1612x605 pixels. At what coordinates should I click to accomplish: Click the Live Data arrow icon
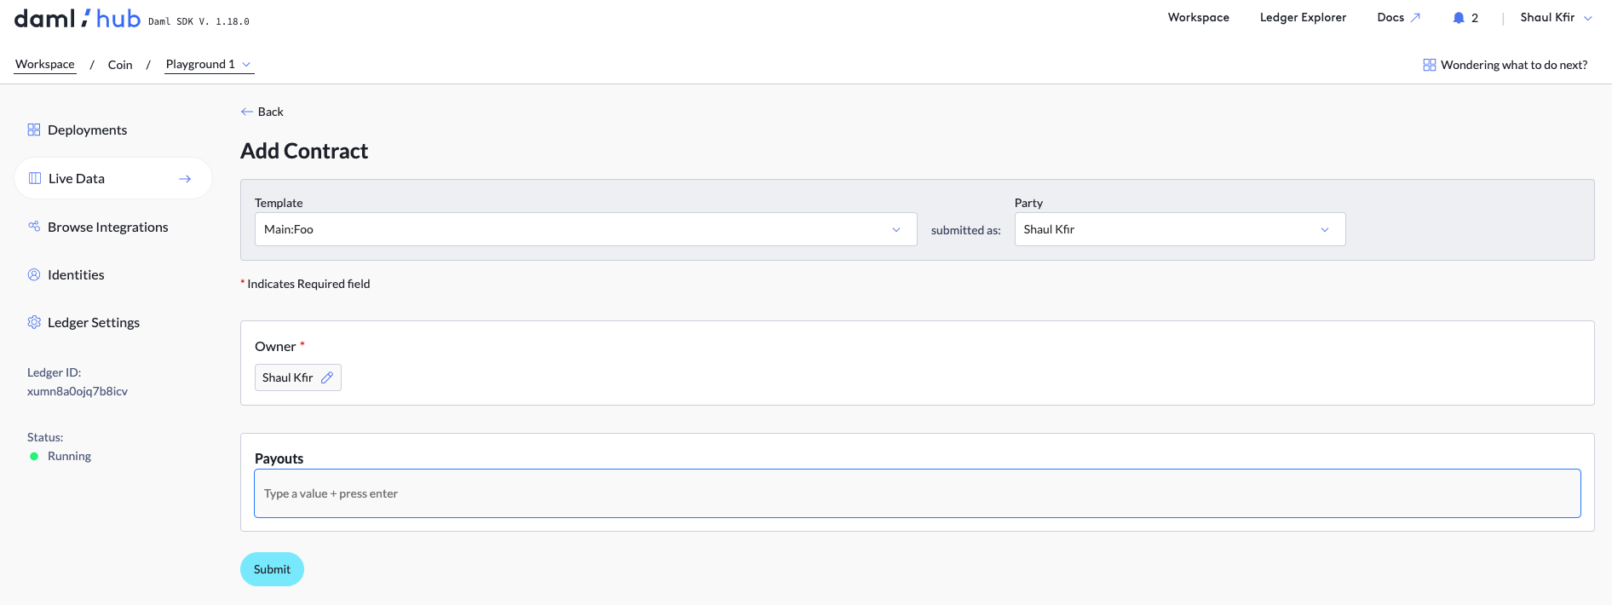coord(185,179)
